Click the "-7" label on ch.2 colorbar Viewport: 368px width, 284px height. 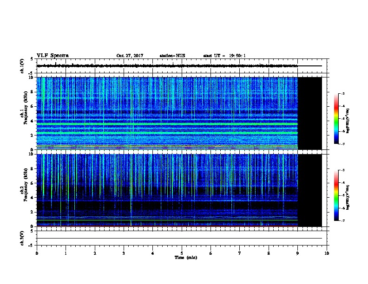(x=342, y=220)
